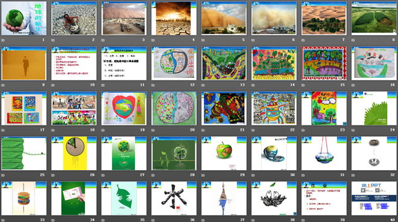Select slide 23 house and tree painting
Viewport: 398px width, 222px height.
click(x=324, y=108)
